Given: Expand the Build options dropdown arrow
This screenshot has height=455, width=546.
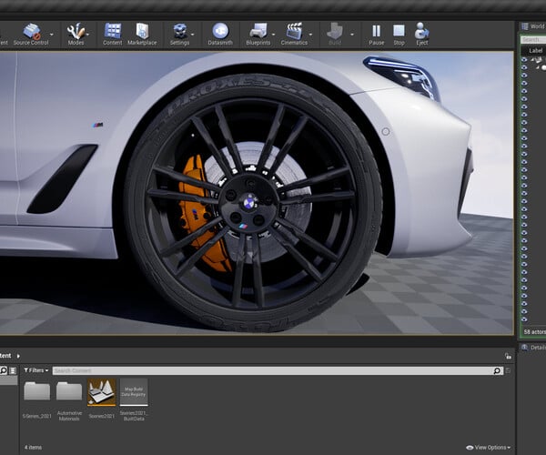Looking at the screenshot, I should click(352, 35).
